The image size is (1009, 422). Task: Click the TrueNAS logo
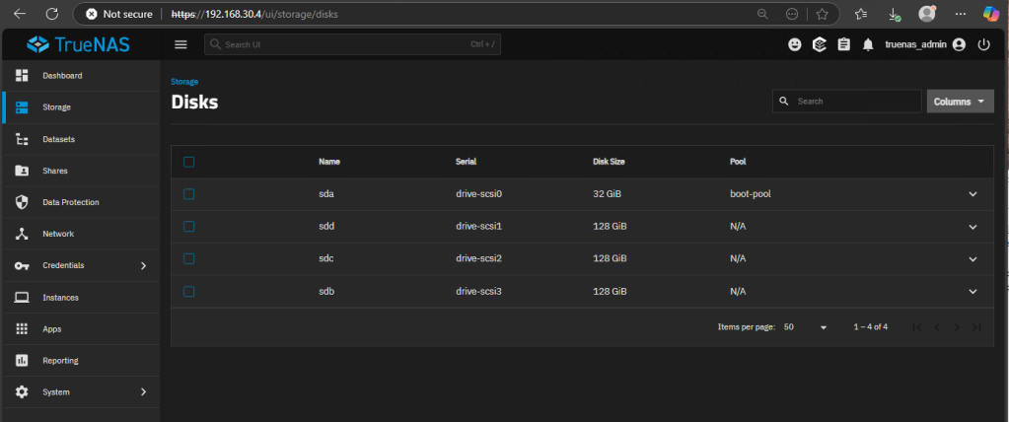tap(79, 44)
